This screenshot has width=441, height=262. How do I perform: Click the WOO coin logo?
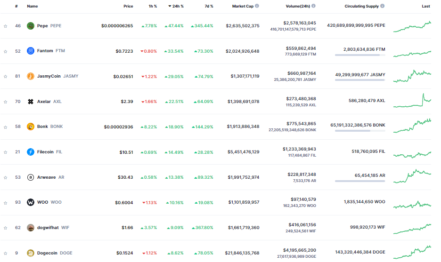point(30,202)
